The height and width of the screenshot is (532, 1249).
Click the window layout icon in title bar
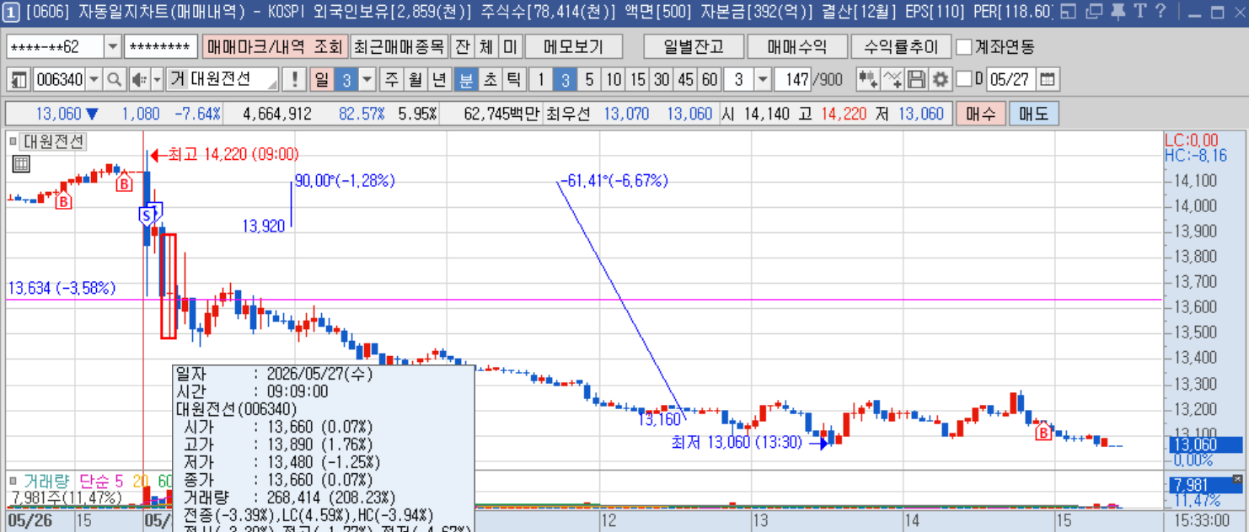1069,12
